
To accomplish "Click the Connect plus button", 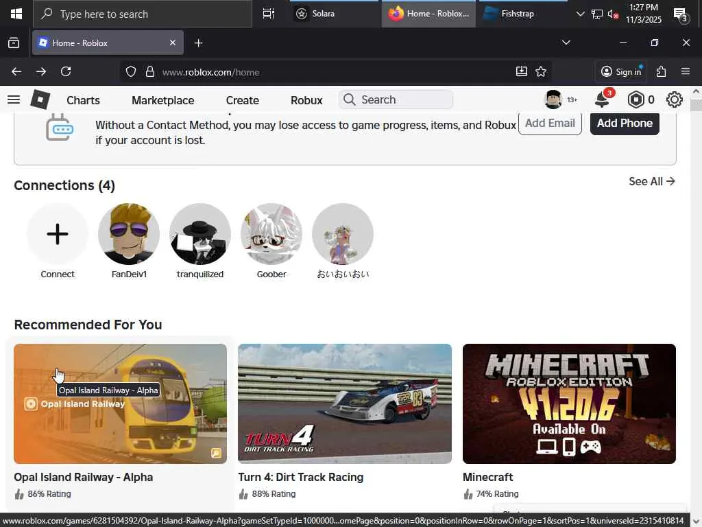I will click(58, 234).
